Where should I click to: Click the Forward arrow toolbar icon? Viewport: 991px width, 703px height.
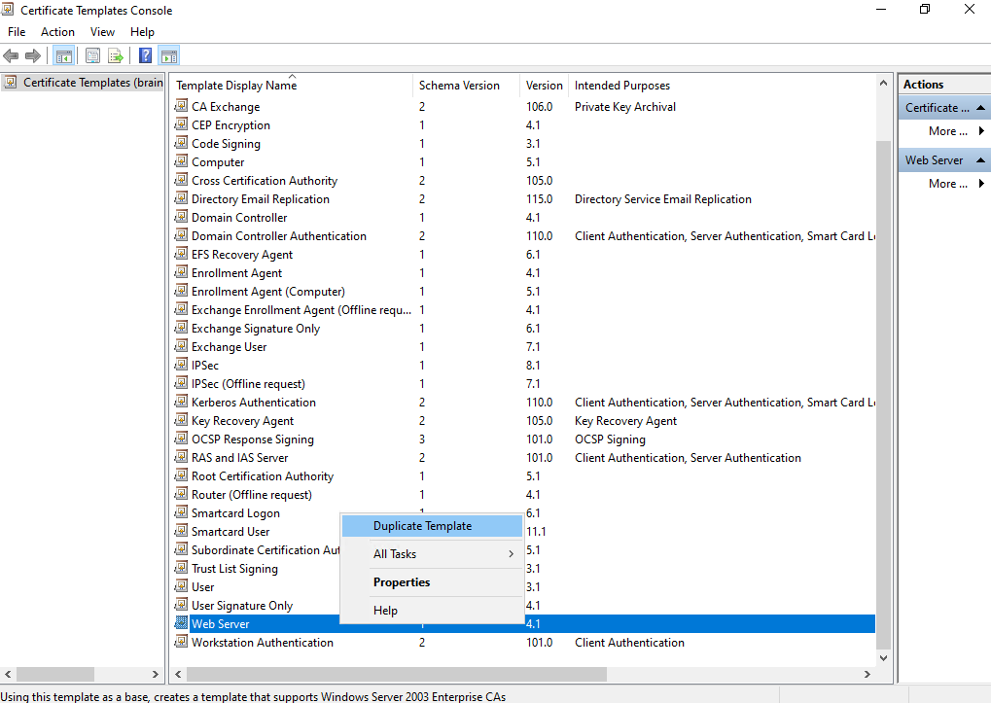coord(33,56)
